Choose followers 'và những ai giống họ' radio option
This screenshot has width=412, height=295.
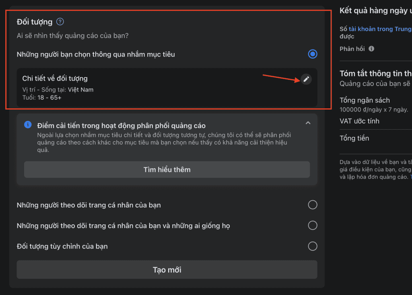[312, 226]
